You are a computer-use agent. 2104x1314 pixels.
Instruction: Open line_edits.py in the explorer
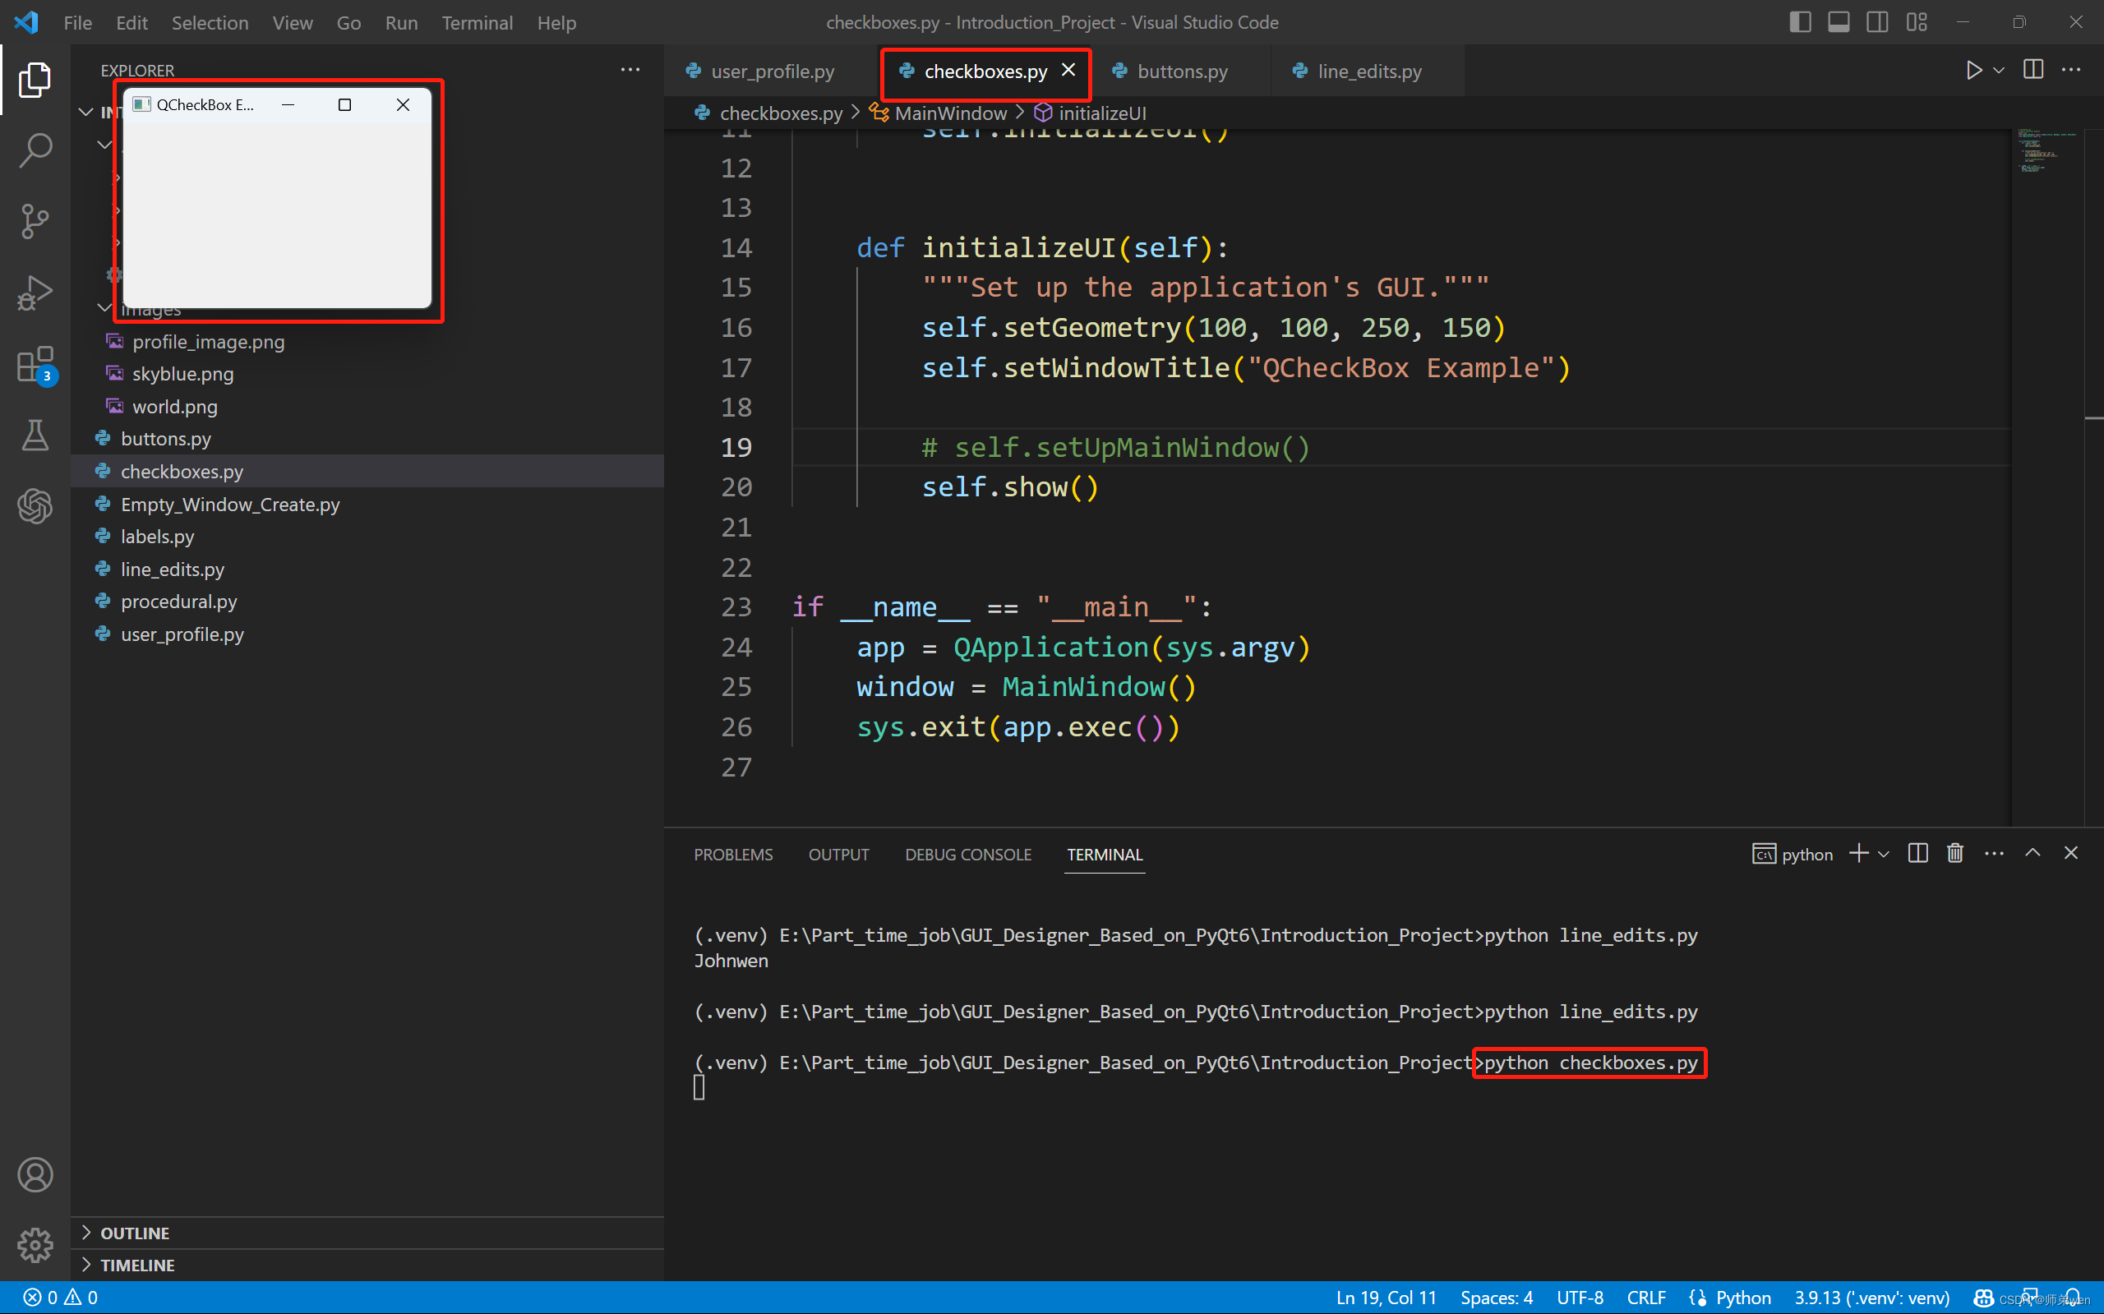click(172, 569)
